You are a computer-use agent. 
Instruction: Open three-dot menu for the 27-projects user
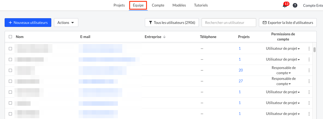pos(309,81)
